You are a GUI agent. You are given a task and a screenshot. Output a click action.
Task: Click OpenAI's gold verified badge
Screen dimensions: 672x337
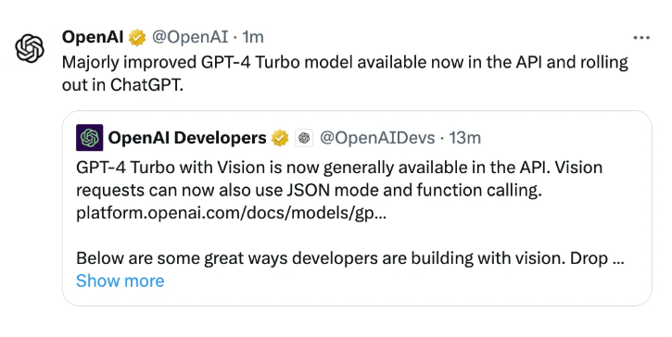click(137, 38)
